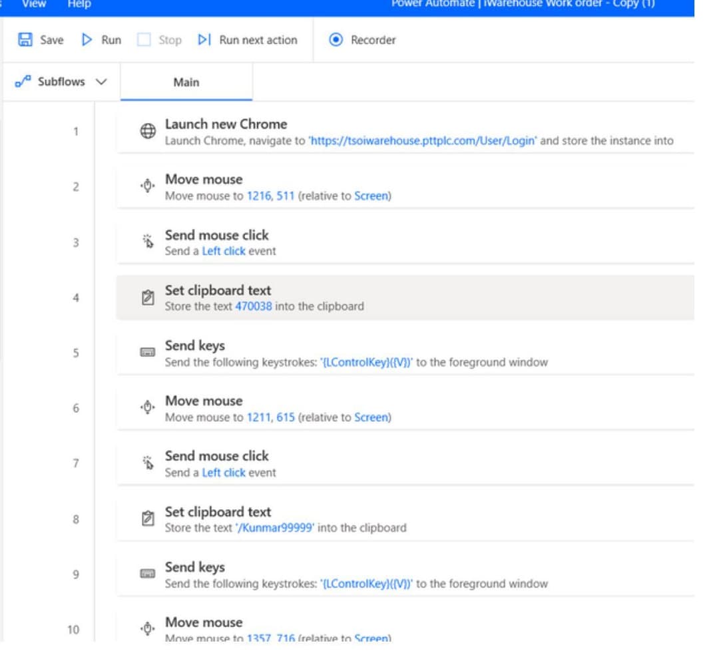Click Left click link in step 7
The image size is (719, 665).
click(x=224, y=473)
